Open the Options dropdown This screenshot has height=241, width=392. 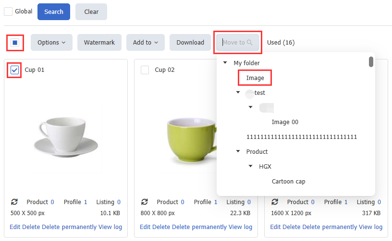(x=51, y=43)
